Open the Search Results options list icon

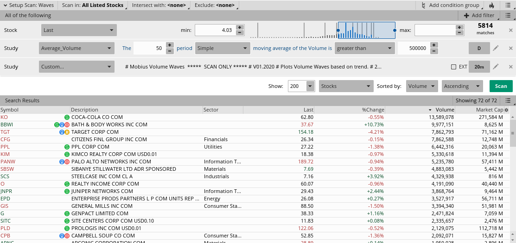(x=509, y=100)
